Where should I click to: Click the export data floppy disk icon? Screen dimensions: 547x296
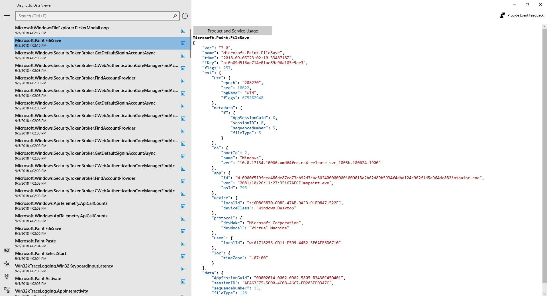point(7,276)
